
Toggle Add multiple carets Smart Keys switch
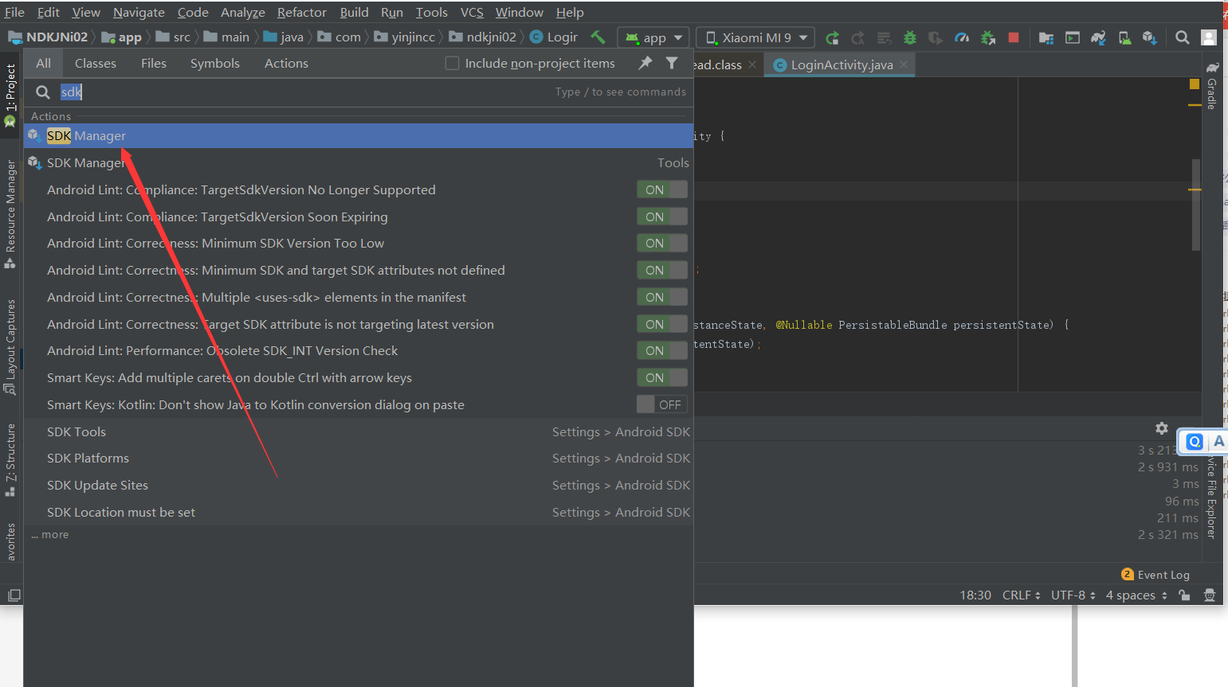point(661,377)
